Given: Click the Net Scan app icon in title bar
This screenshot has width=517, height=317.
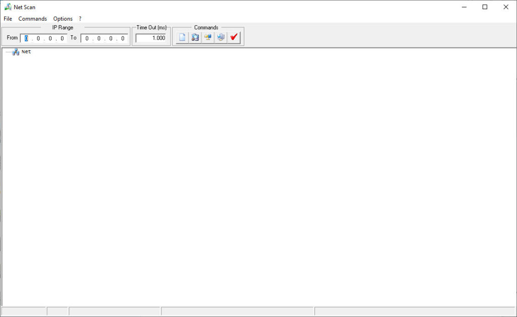Looking at the screenshot, I should coord(8,7).
